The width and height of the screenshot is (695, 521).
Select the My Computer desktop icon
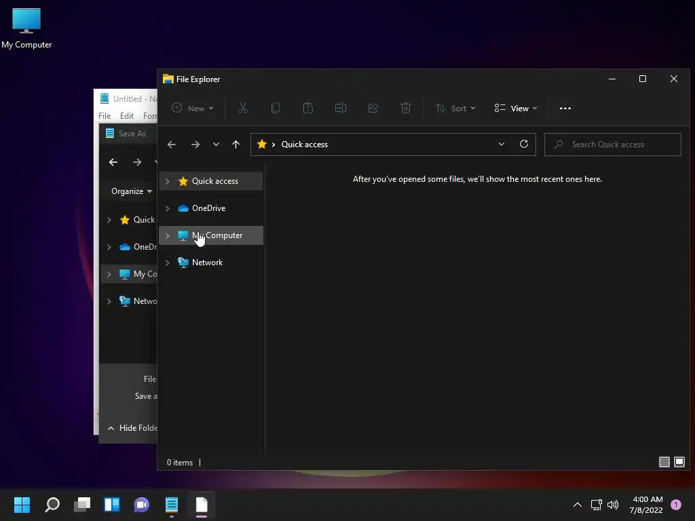click(x=26, y=28)
